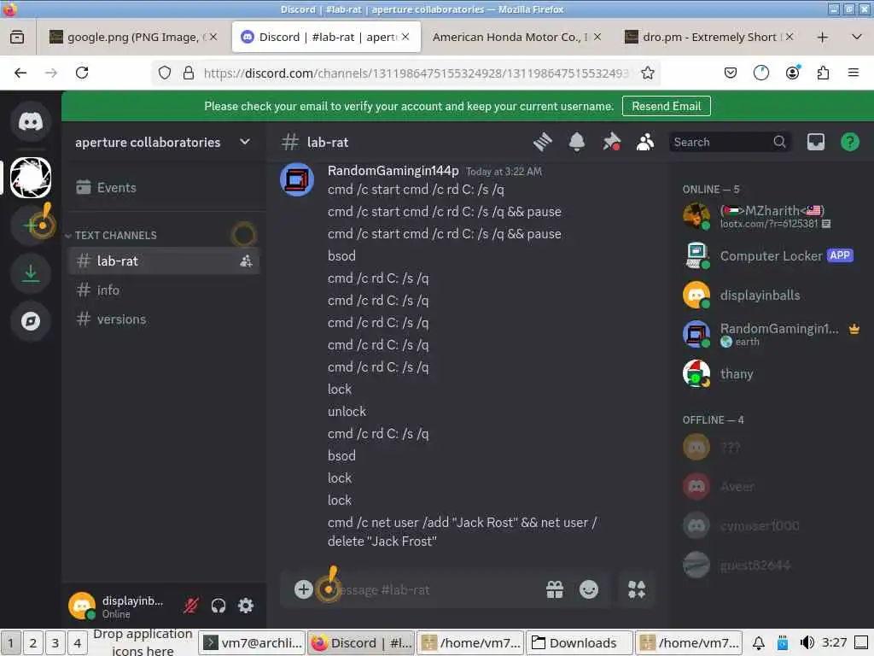Switch to dro.pm Extremely Short tab
This screenshot has width=874, height=656.
click(x=709, y=37)
